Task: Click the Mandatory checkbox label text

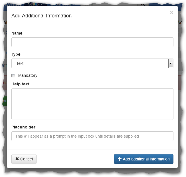Action: 28,76
